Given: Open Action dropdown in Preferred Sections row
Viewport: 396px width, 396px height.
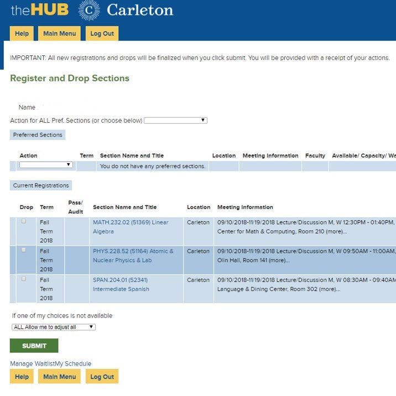Looking at the screenshot, I should point(46,165).
